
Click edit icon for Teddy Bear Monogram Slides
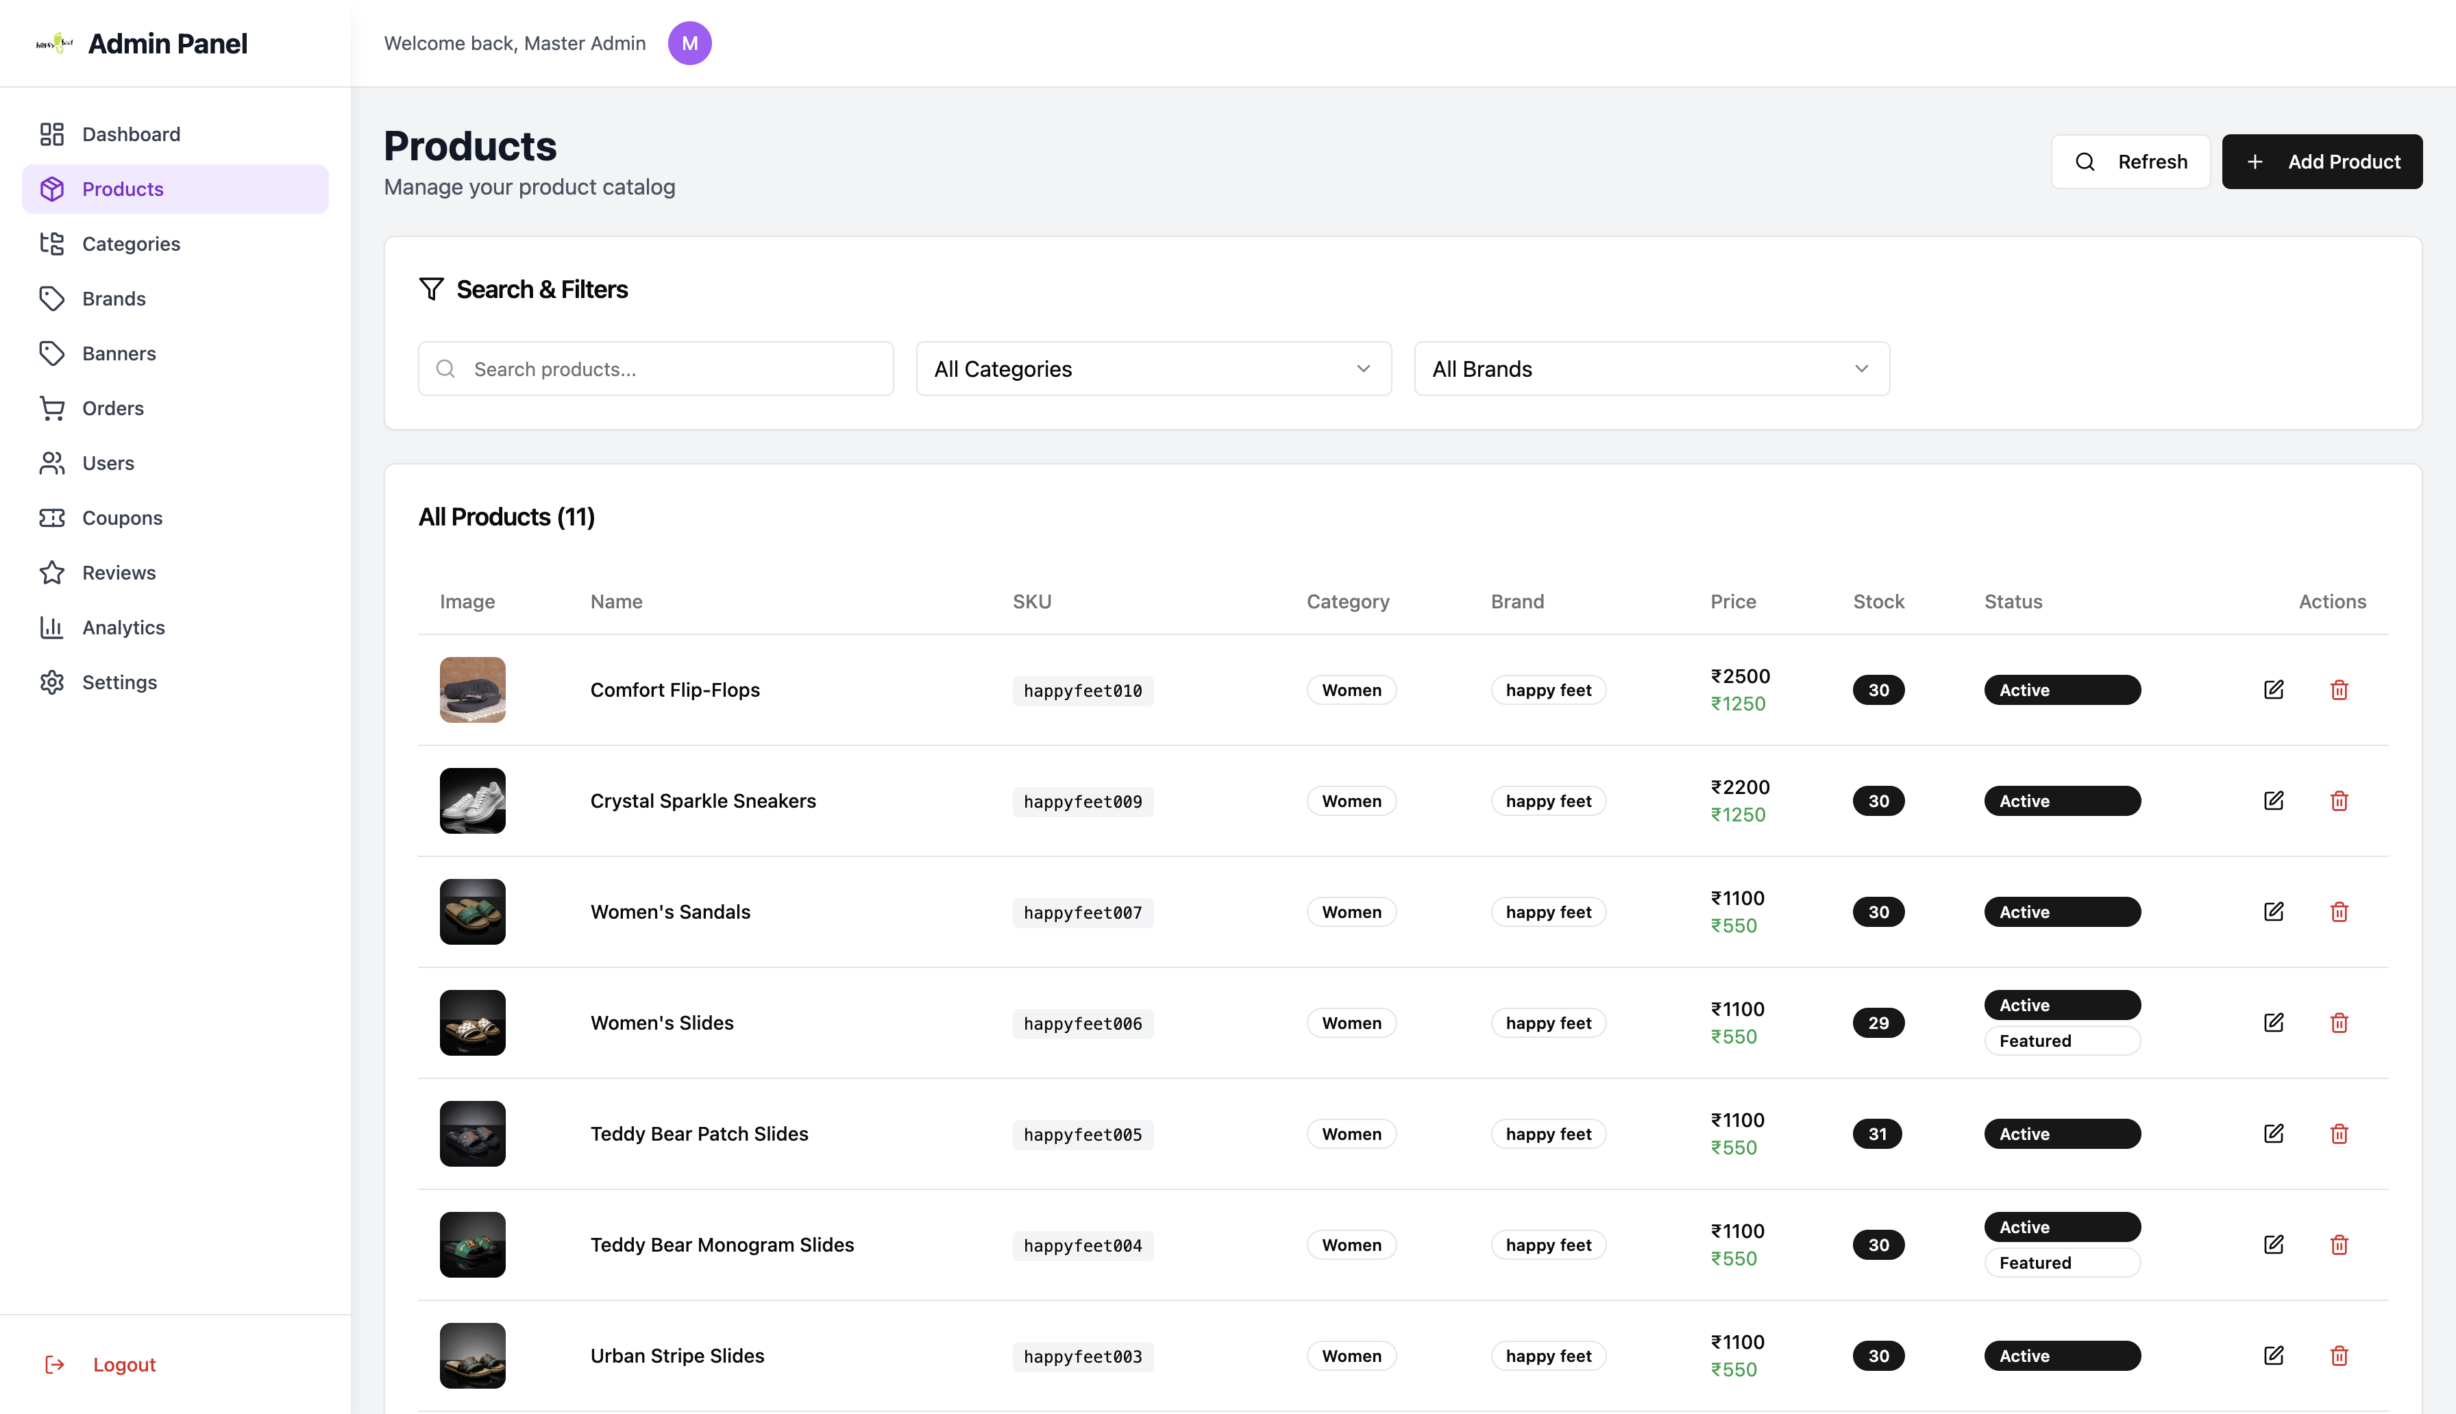pyautogui.click(x=2272, y=1245)
